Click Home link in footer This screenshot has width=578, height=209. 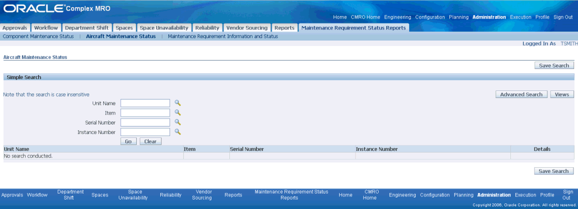tap(346, 195)
